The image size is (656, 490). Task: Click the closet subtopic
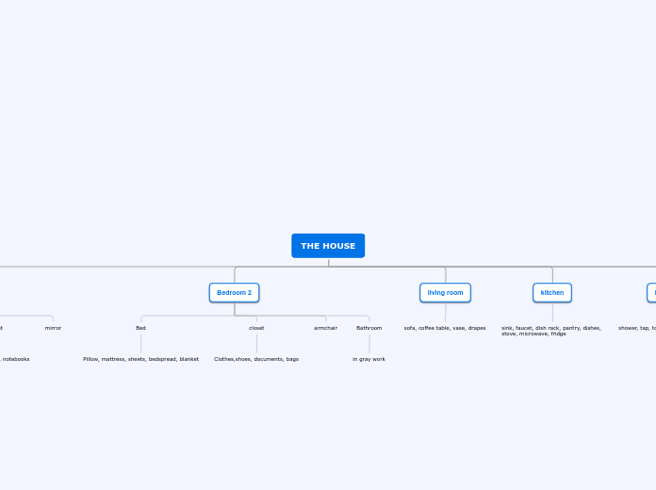[256, 328]
